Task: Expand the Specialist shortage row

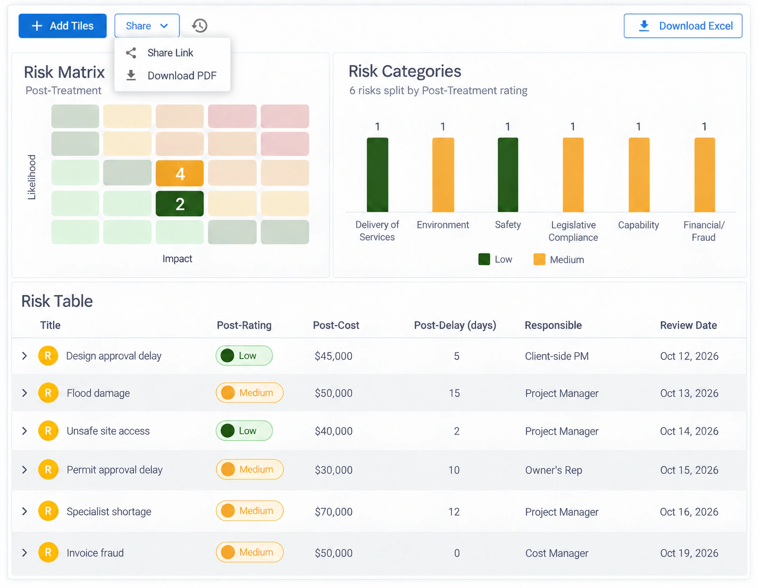Action: tap(24, 511)
